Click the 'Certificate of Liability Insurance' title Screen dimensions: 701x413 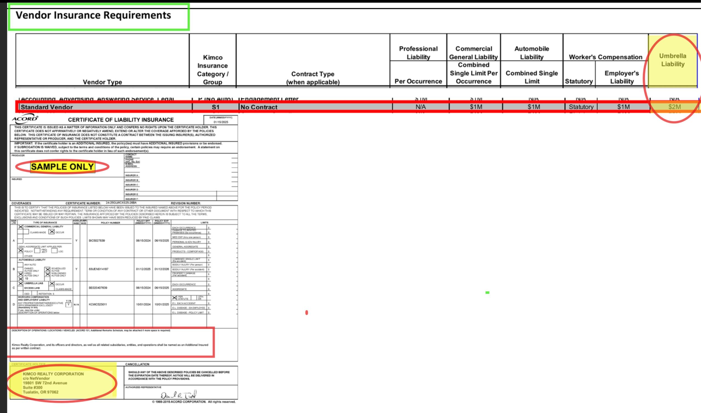[x=121, y=120]
